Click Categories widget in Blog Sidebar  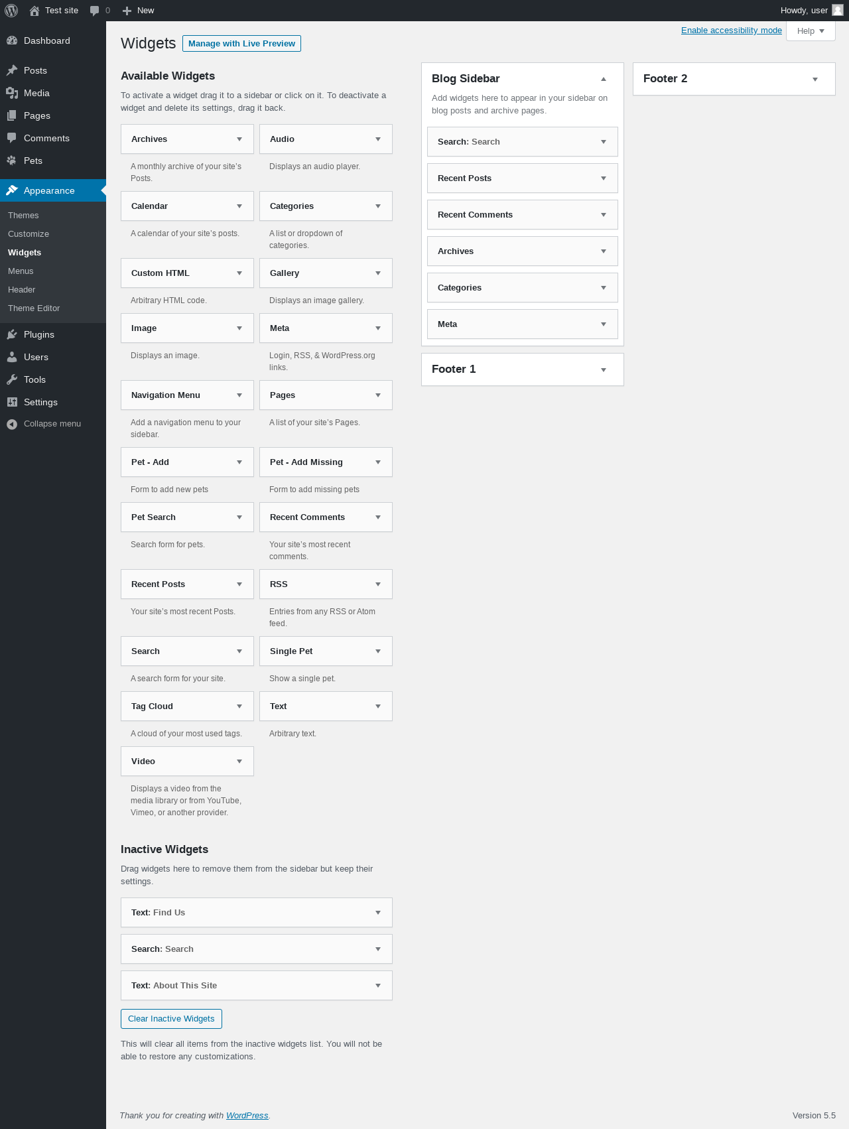point(523,288)
